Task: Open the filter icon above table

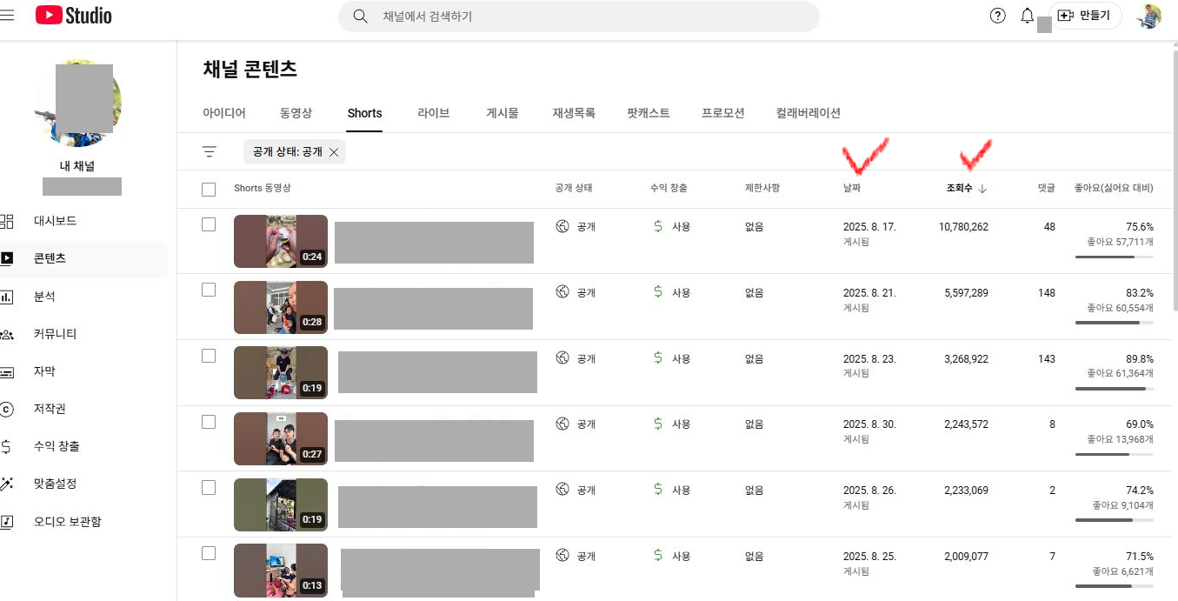Action: tap(210, 151)
